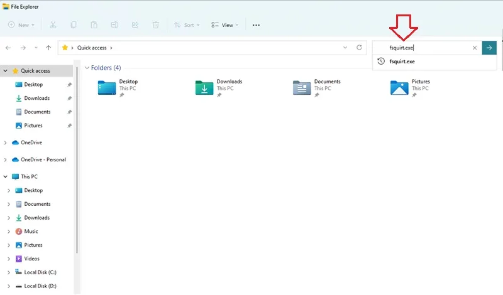503x295 pixels.
Task: Click the Copy icon in toolbar
Action: click(74, 25)
